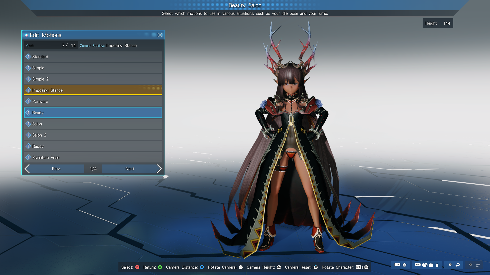Click the Beauty Salon title text
490x275 pixels.
pos(245,5)
